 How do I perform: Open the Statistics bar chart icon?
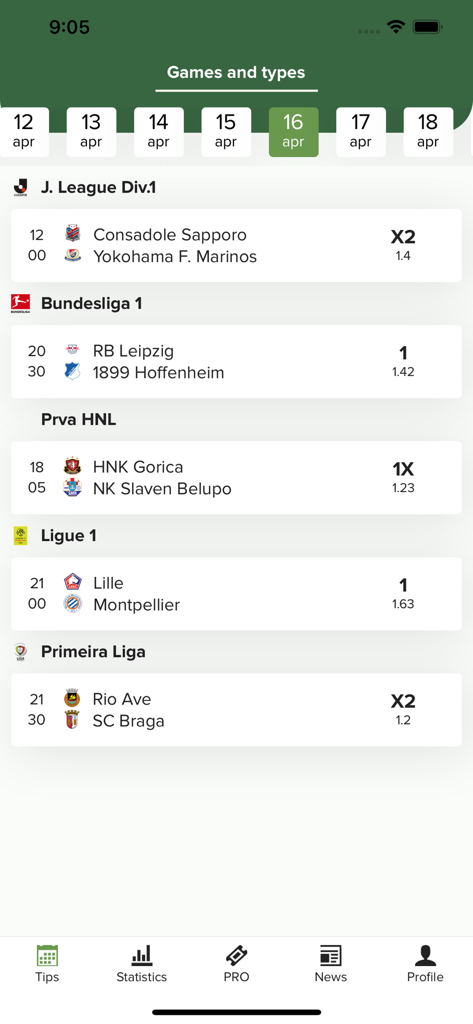click(x=142, y=955)
